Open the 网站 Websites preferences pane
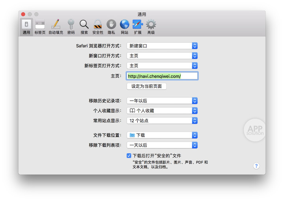The image size is (284, 201). pos(125,27)
